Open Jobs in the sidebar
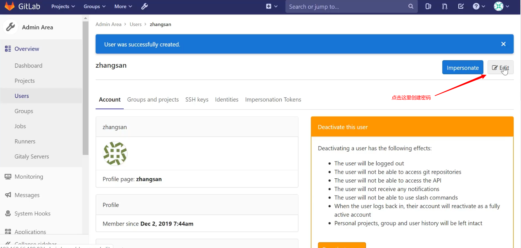This screenshot has height=248, width=521. 20,126
